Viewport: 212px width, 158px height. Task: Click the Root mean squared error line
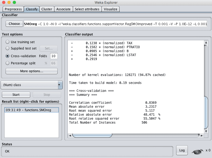(112, 111)
